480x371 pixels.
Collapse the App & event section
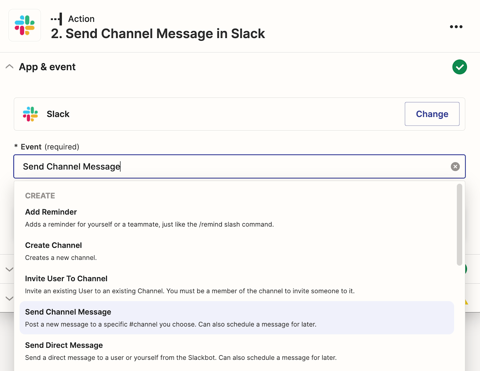(x=10, y=67)
